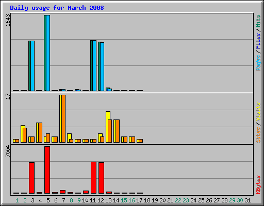Click day label 3 on the x-axis

(x=32, y=200)
